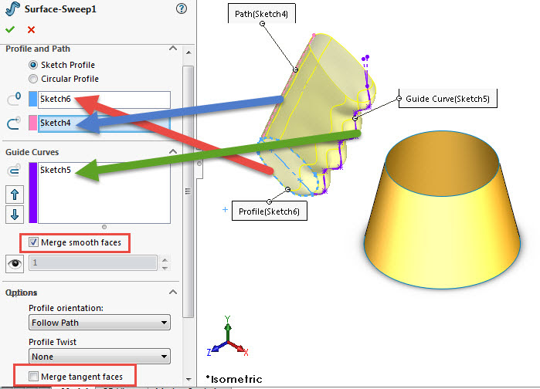Click the path selection icon beside Sketch4
This screenshot has width=540, height=389.
point(14,123)
